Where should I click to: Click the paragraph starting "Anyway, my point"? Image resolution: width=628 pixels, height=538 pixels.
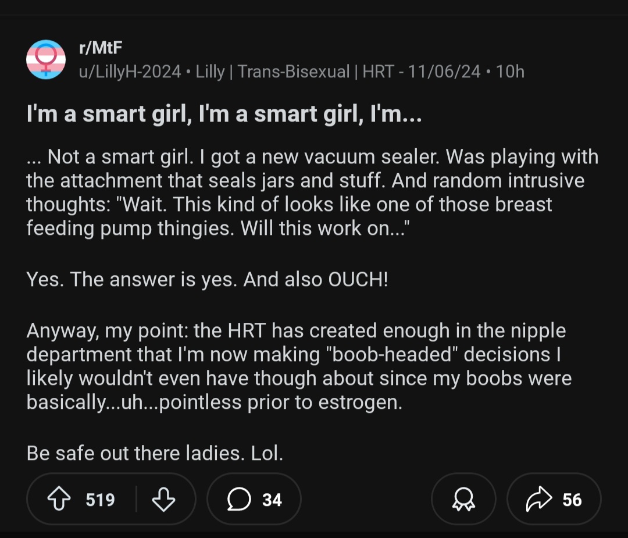299,366
